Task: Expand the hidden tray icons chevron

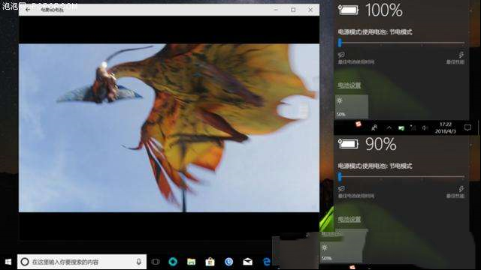Action: [x=389, y=128]
